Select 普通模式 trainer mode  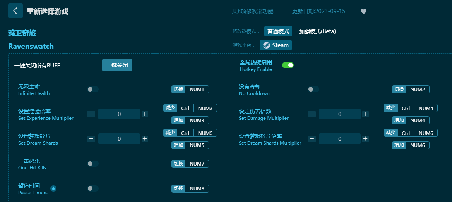point(278,31)
